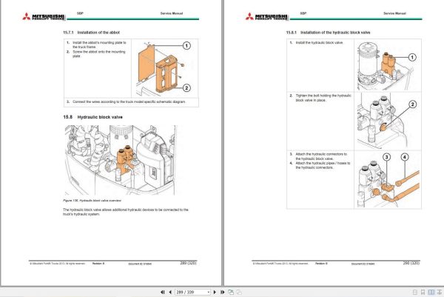The width and height of the screenshot is (444, 297).
Task: Click Mitsubishi logo on left page
Action: point(44,17)
